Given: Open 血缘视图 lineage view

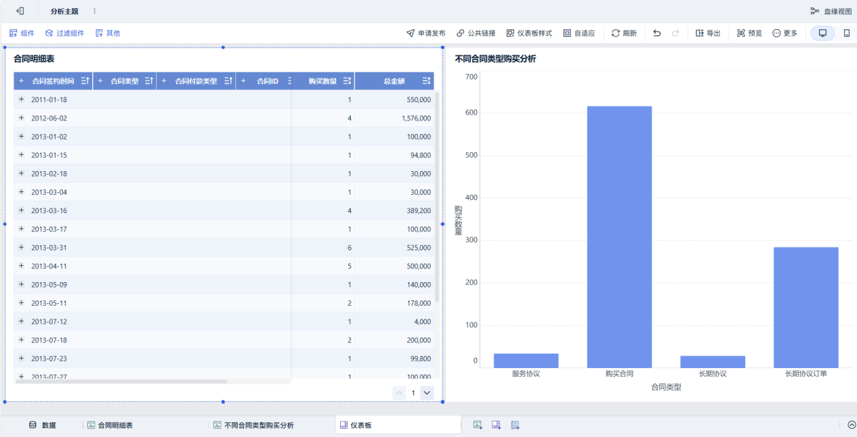Looking at the screenshot, I should click(x=831, y=11).
